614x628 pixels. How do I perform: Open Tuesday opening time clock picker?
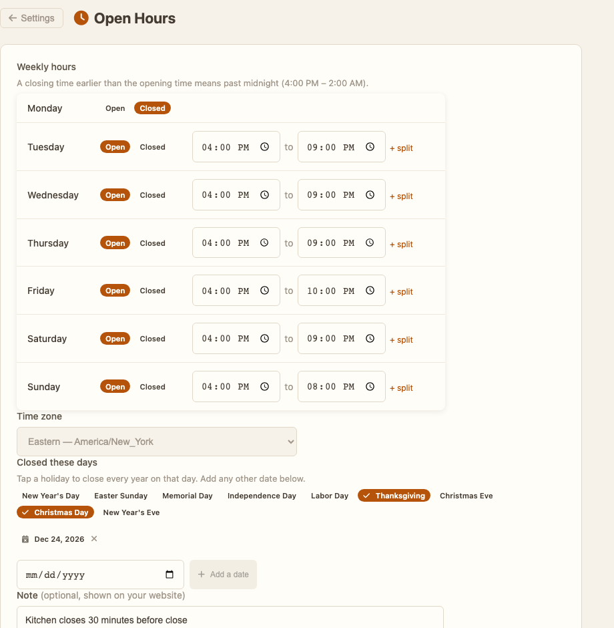pos(264,146)
